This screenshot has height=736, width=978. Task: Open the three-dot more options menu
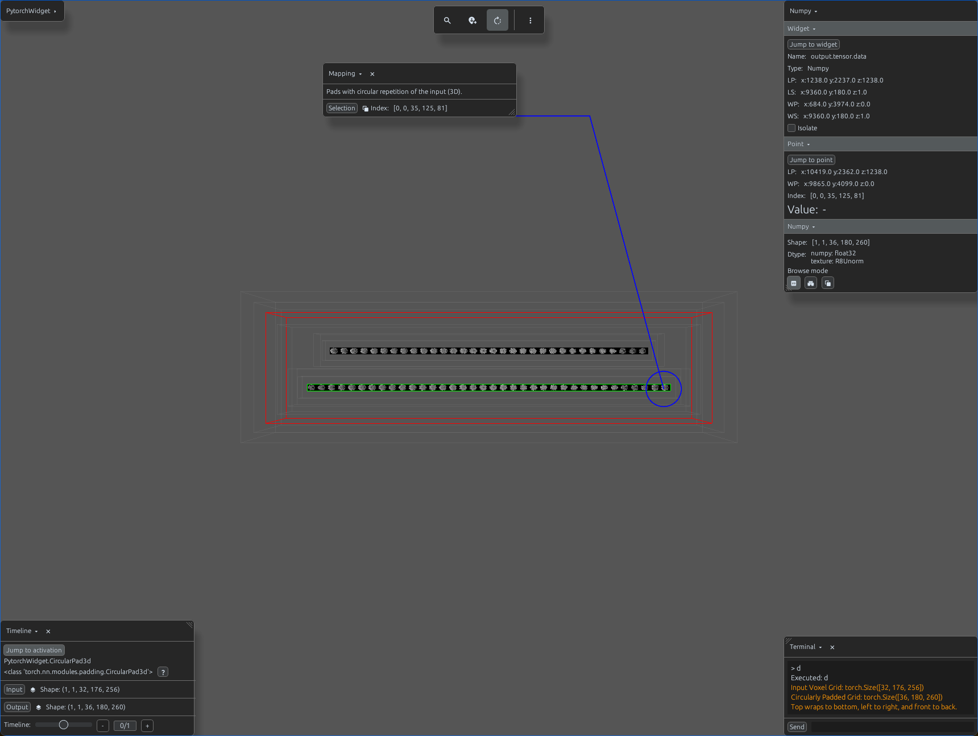coord(531,20)
